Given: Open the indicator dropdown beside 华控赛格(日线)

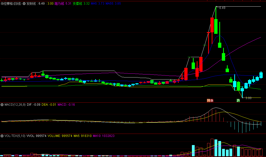Looking at the screenshot, I should pos(24,4).
